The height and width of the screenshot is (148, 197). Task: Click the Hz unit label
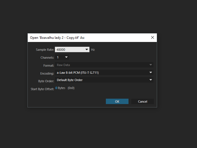point(93,50)
